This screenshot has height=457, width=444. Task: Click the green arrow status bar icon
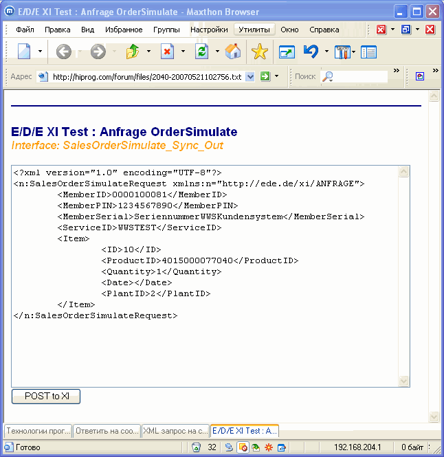click(256, 447)
